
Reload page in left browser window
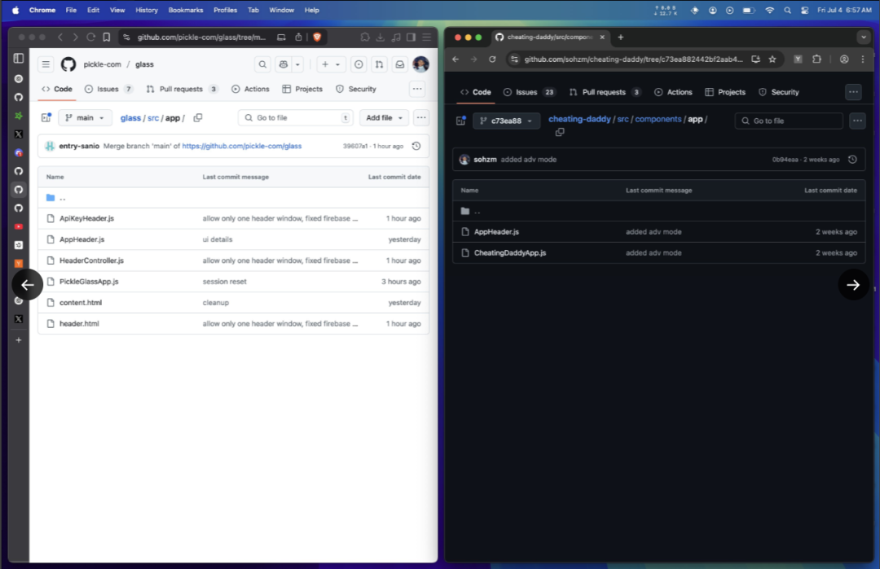pos(91,37)
